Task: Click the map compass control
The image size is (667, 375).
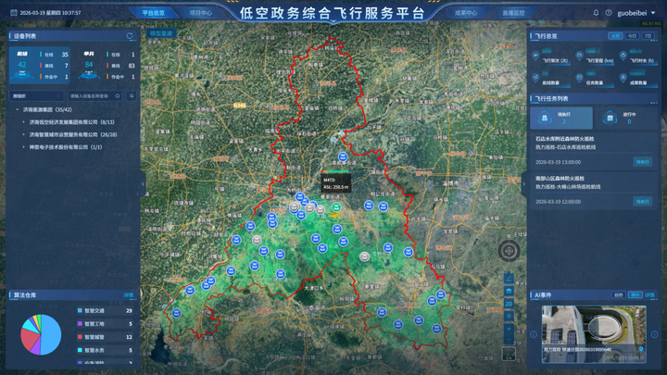Action: point(510,251)
